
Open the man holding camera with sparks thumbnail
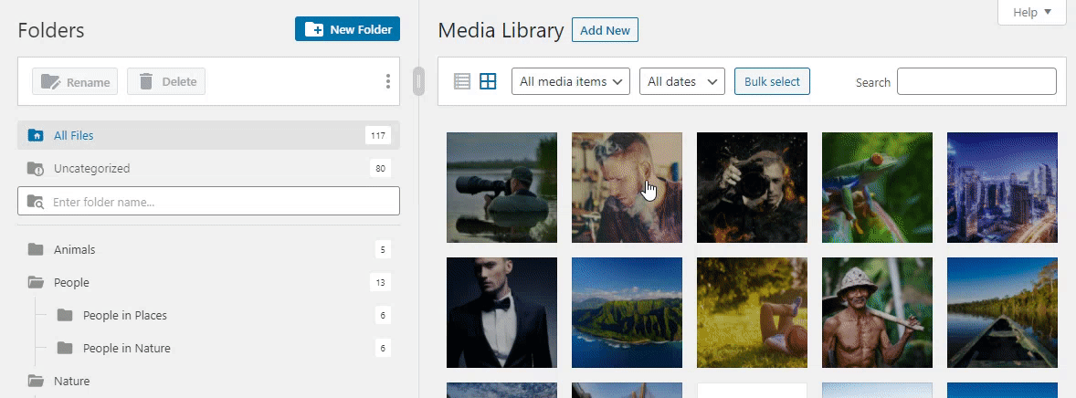752,187
